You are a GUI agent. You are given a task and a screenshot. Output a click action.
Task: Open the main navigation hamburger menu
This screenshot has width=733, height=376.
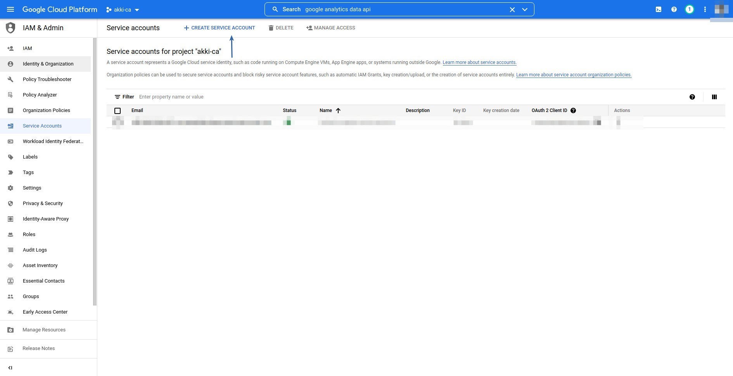click(x=10, y=9)
